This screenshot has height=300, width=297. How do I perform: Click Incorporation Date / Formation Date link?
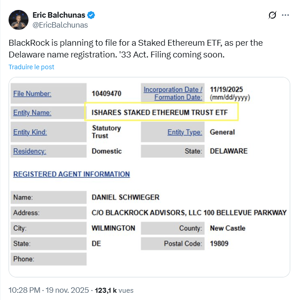[x=173, y=93]
